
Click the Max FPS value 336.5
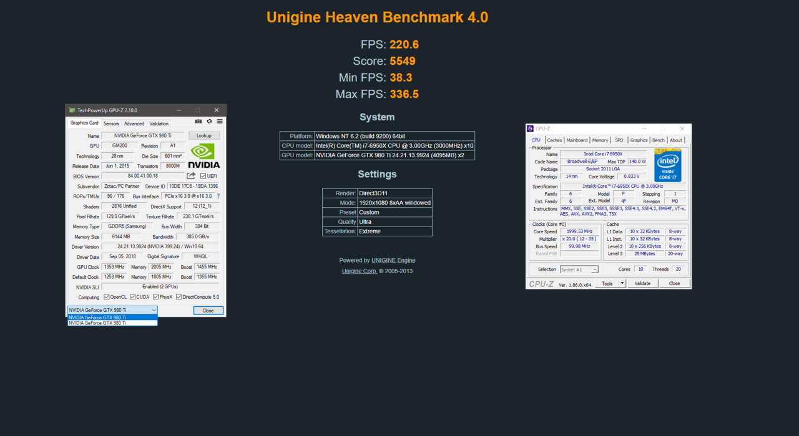coord(404,94)
